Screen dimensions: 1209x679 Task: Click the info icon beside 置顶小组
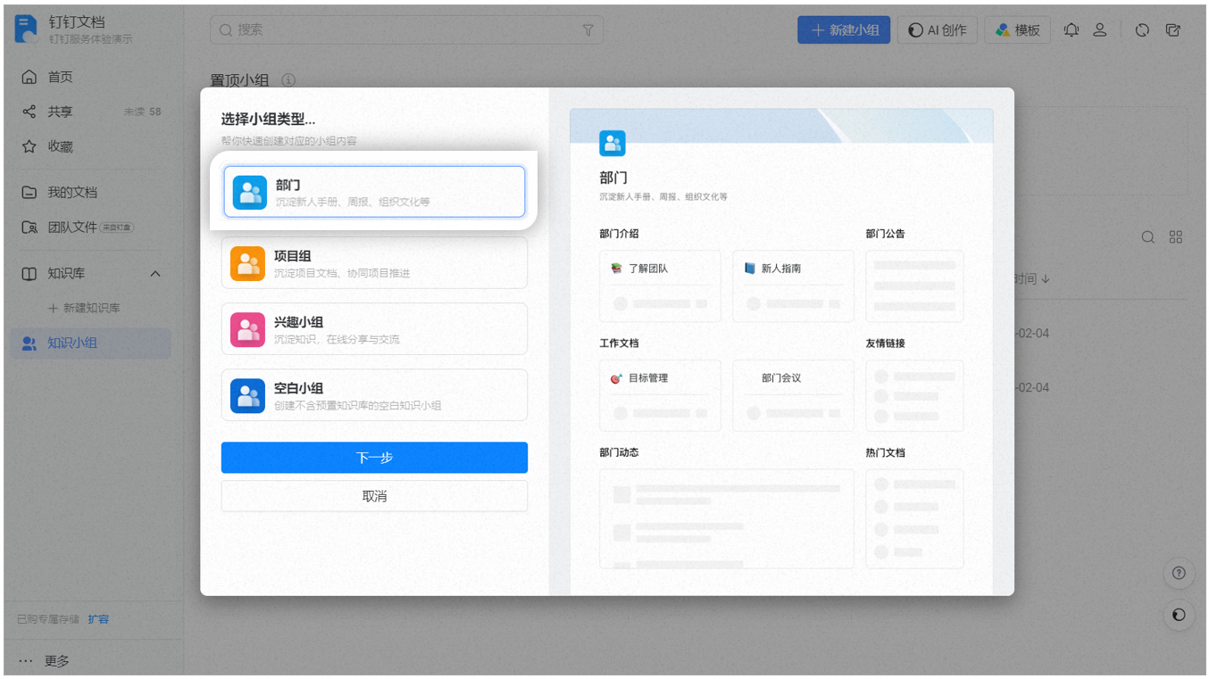click(x=288, y=80)
